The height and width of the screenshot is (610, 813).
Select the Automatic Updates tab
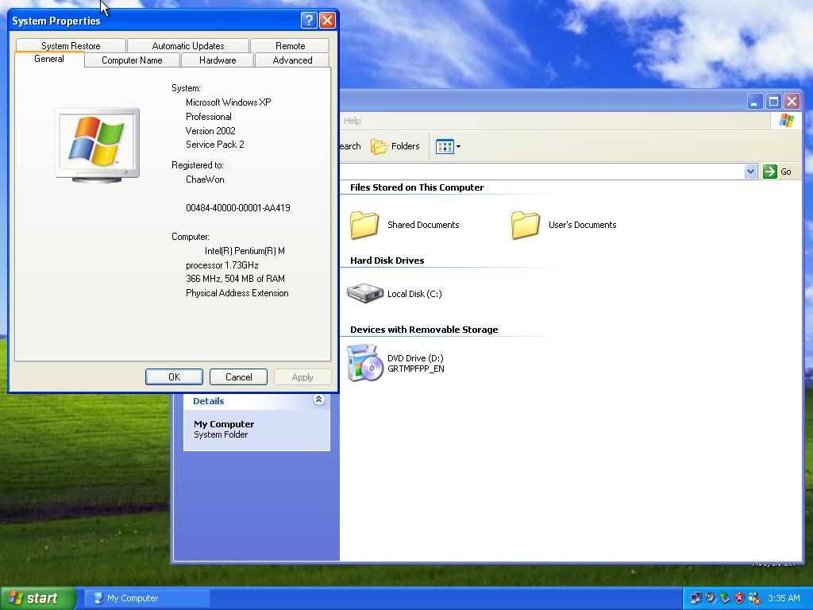point(188,46)
